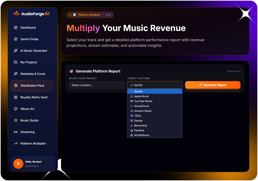Open Royalty Niche Vault
Image resolution: width=258 pixels, height=181 pixels.
point(32,97)
